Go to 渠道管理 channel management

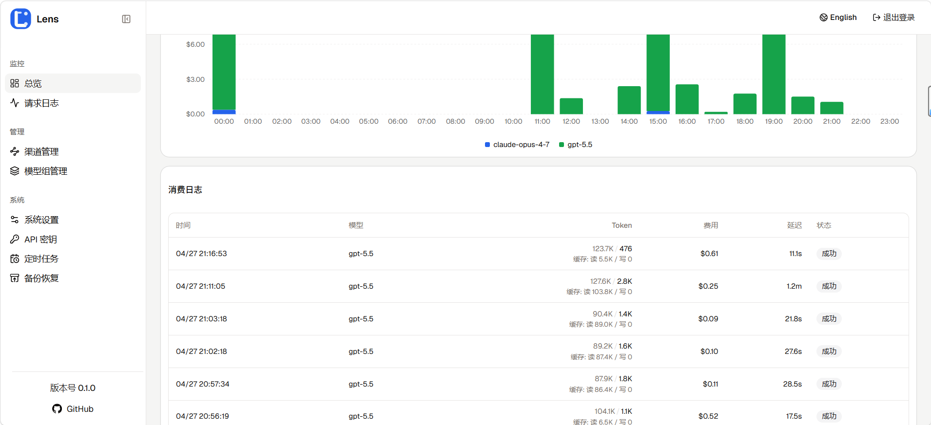41,152
